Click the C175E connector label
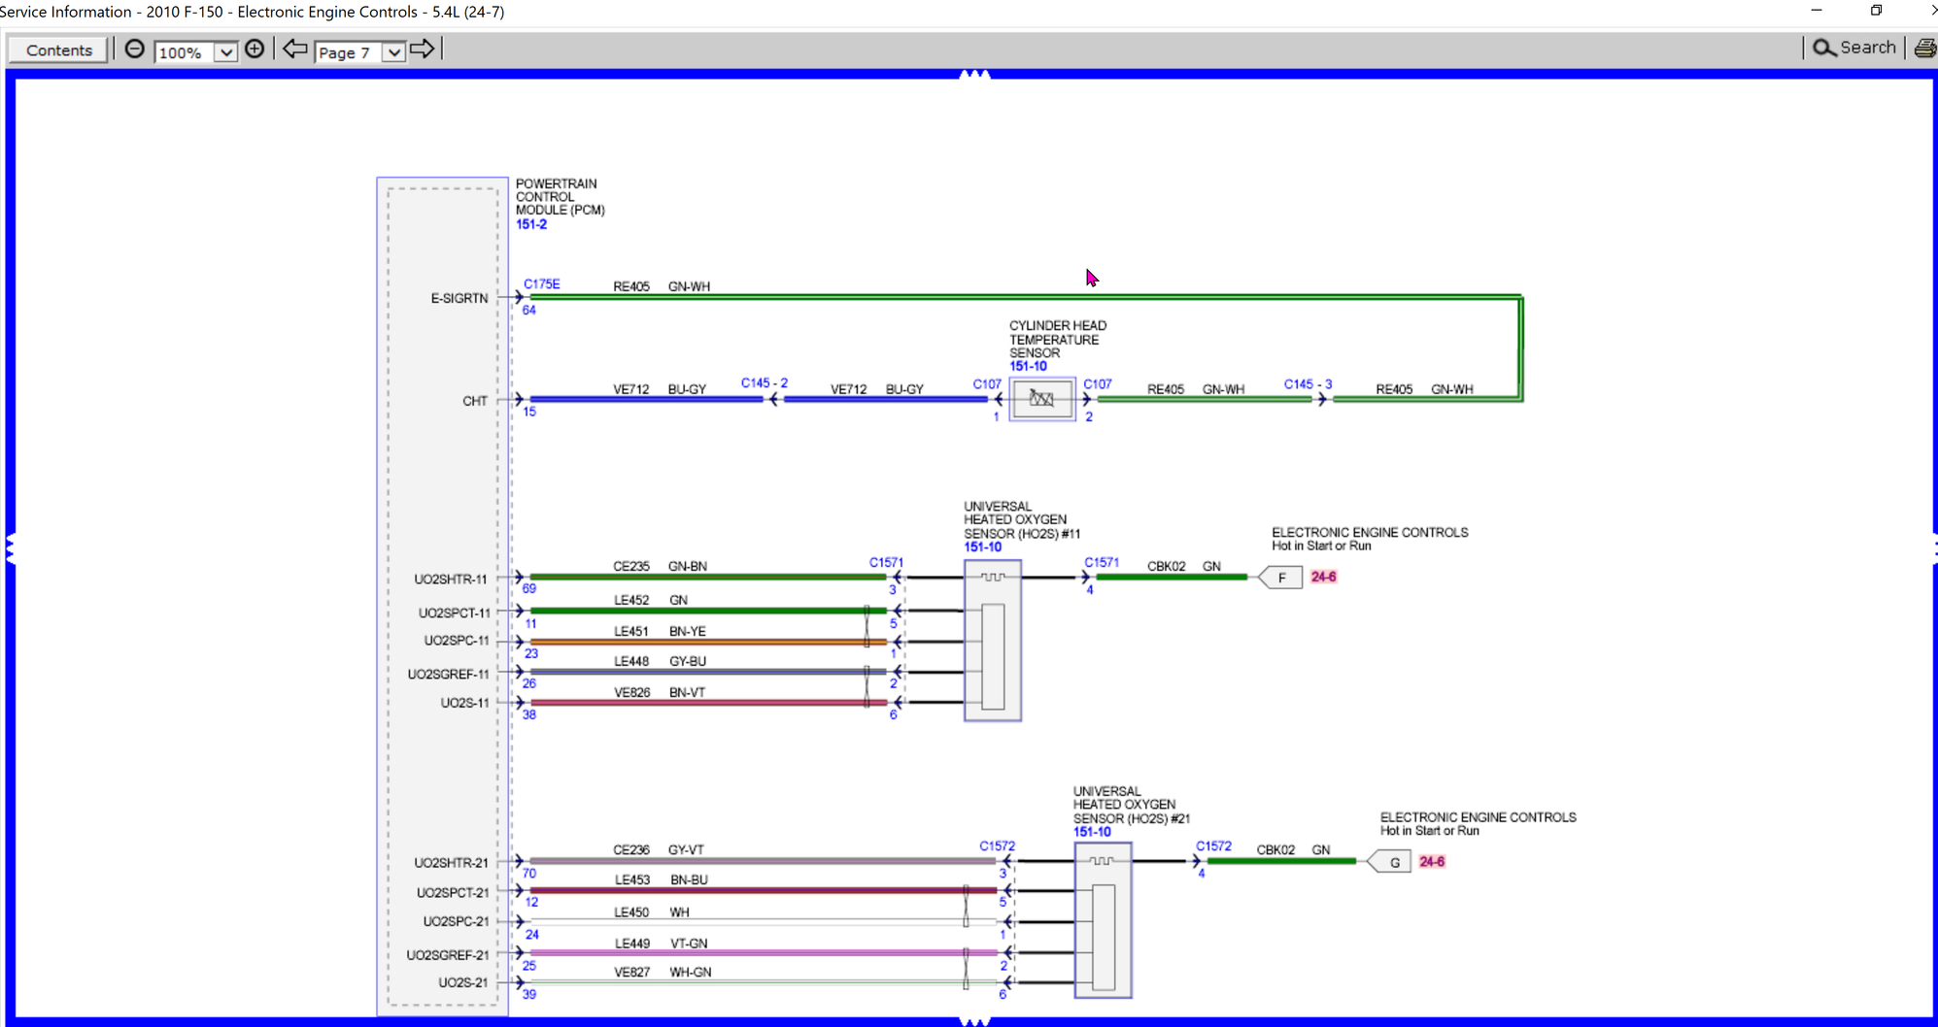This screenshot has width=1938, height=1027. point(542,284)
